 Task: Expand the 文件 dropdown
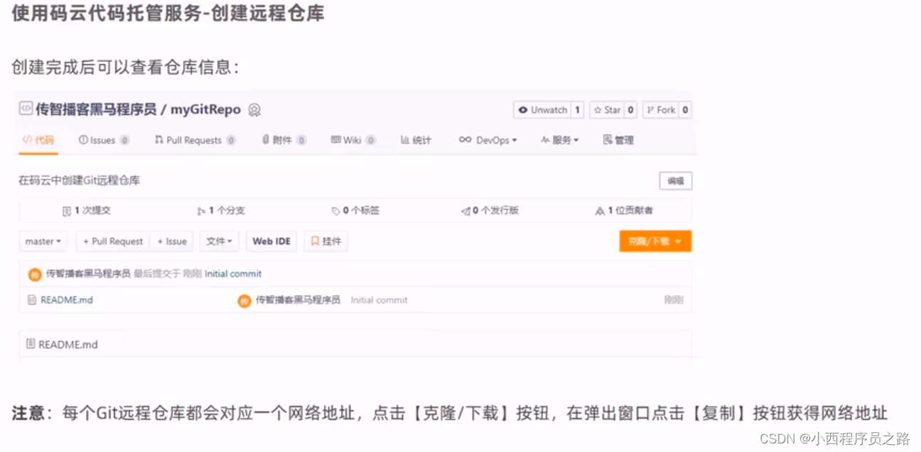tap(219, 242)
